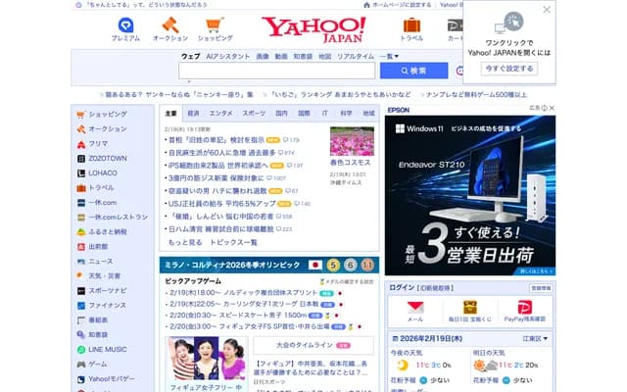The width and height of the screenshot is (627, 392).
Task: Open LINE MUSIC in the left sidebar
Action: [x=107, y=349]
